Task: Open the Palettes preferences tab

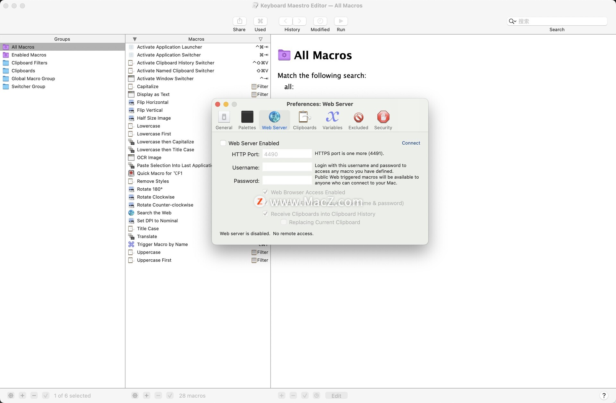Action: 247,120
